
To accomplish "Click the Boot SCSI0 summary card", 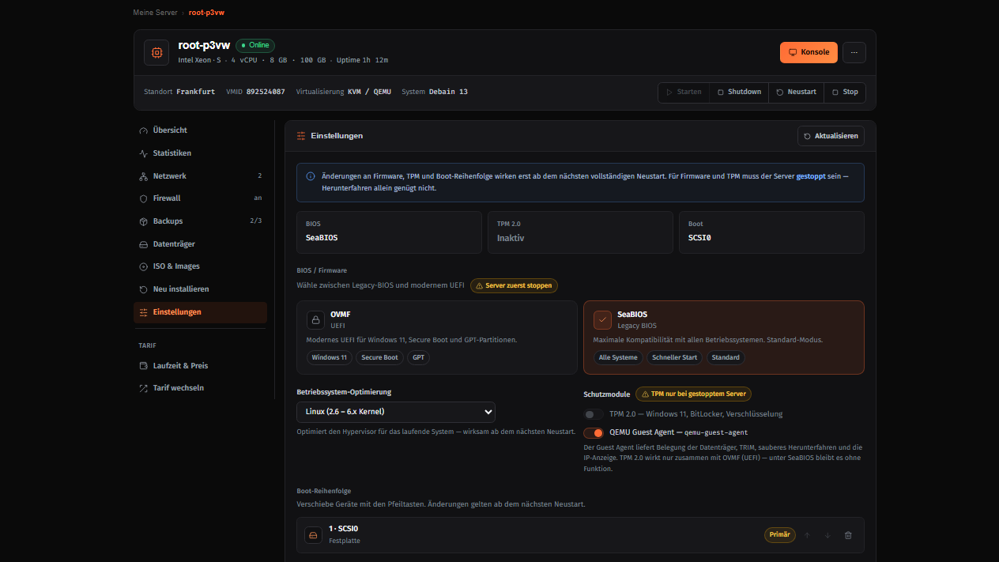I will coord(771,232).
